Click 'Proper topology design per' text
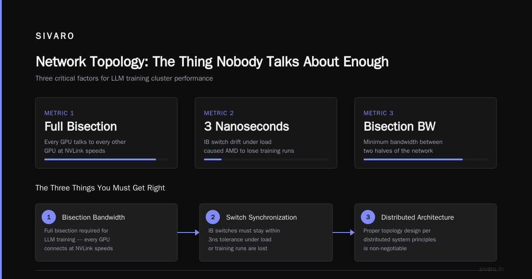The height and width of the screenshot is (279, 532). [397, 231]
